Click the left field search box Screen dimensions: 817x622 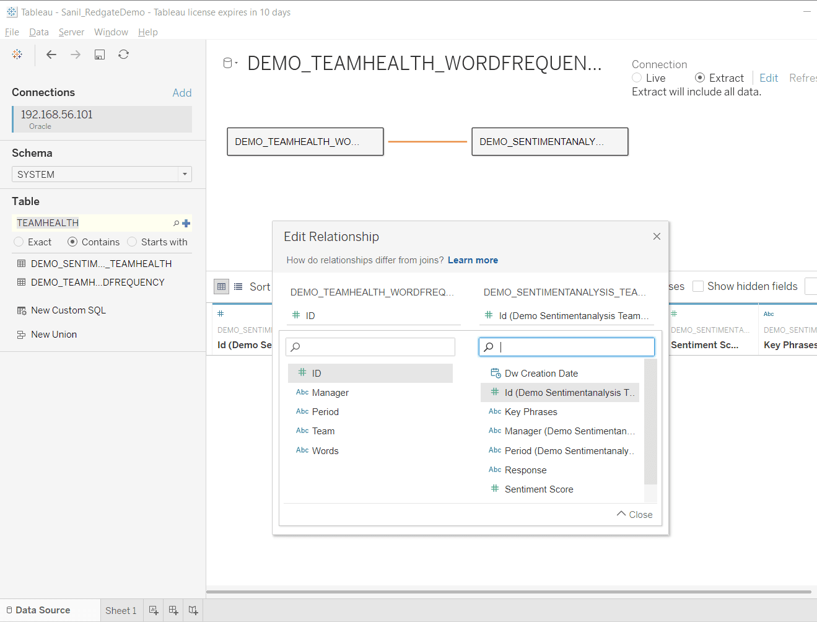[x=370, y=347]
